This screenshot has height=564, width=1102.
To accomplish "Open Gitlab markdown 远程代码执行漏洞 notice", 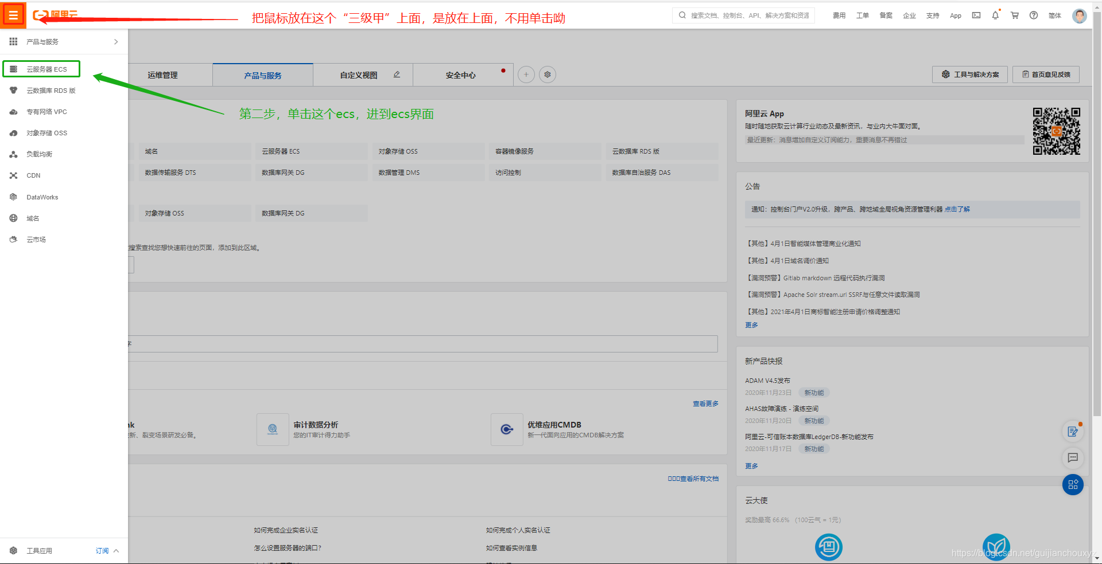I will [815, 278].
